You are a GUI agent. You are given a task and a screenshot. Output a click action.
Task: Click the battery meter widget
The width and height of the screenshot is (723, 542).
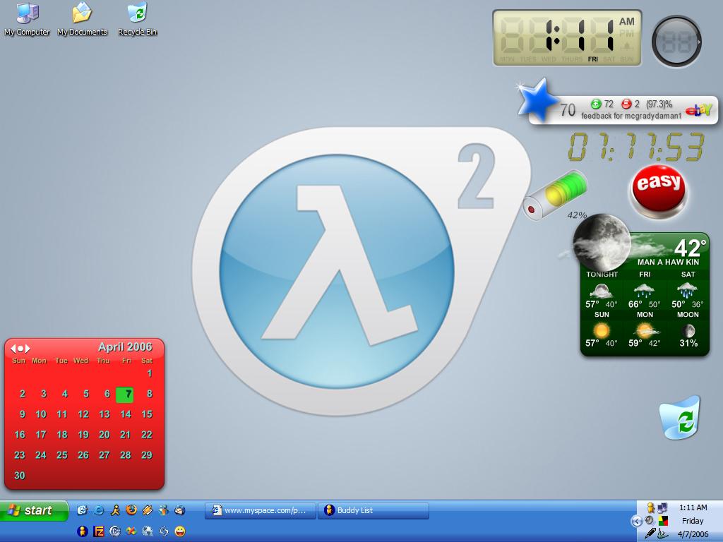(x=555, y=195)
